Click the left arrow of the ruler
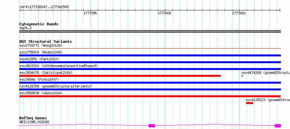290x129 pixels. coord(20,10)
